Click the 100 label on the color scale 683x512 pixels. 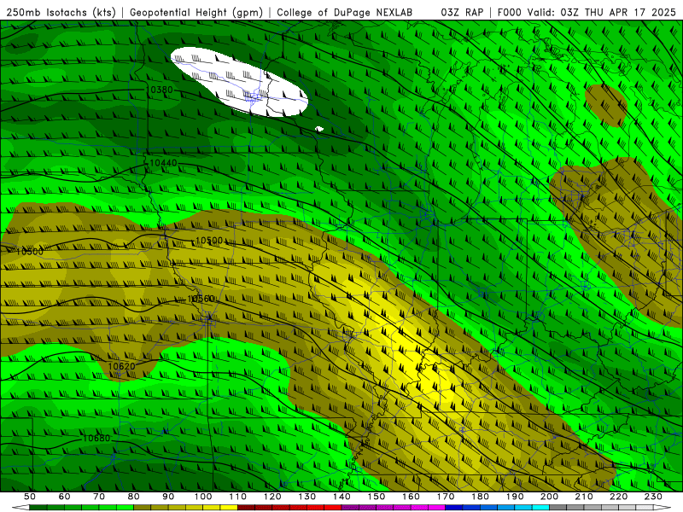pos(203,497)
